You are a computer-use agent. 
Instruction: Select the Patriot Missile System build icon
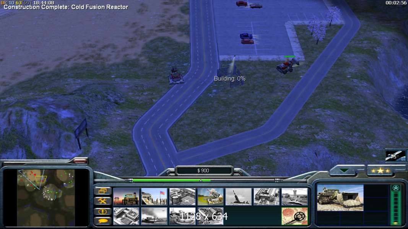tap(211, 197)
